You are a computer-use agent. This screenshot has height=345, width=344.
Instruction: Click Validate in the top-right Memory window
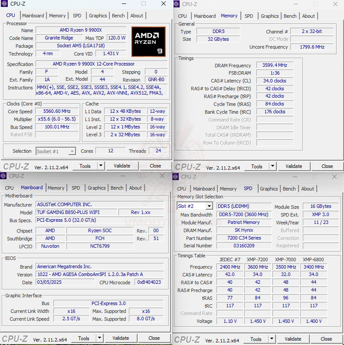pyautogui.click(x=294, y=166)
